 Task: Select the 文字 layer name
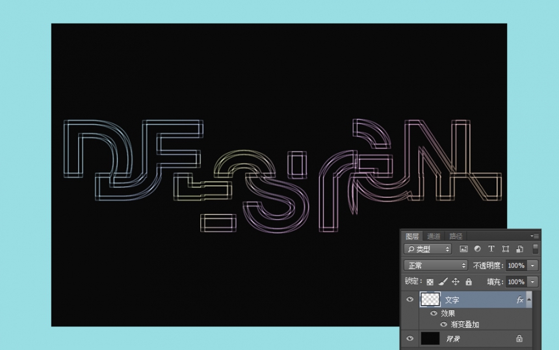pyautogui.click(x=452, y=300)
